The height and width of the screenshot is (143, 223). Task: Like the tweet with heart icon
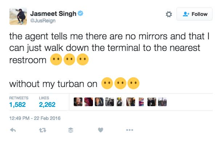(x=101, y=130)
